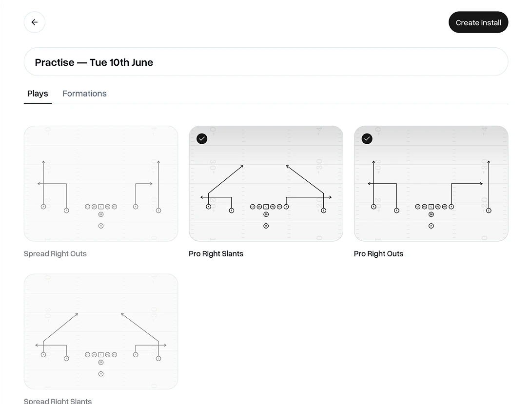Click the Spread Right Outs play label
The height and width of the screenshot is (404, 531).
55,253
